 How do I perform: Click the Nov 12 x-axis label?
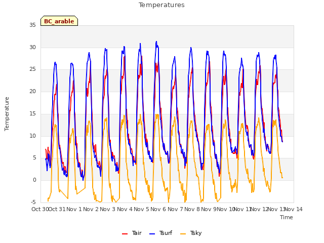[x=260, y=209]
